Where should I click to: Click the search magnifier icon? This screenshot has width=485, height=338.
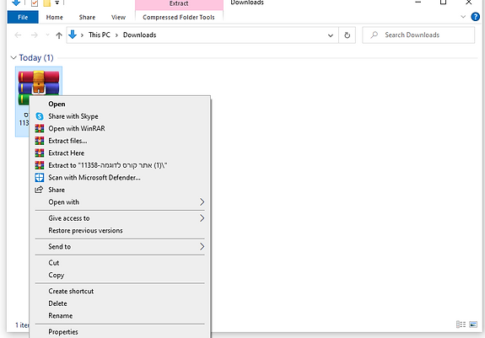pos(375,35)
